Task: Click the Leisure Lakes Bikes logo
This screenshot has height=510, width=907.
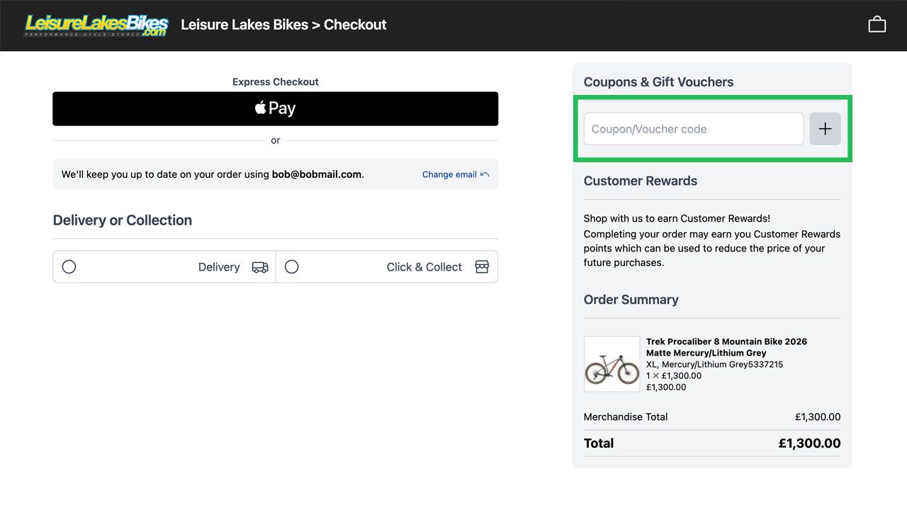Action: [96, 25]
